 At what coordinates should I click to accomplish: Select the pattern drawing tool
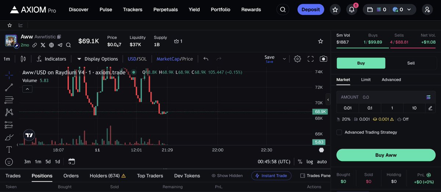pyautogui.click(x=9, y=112)
